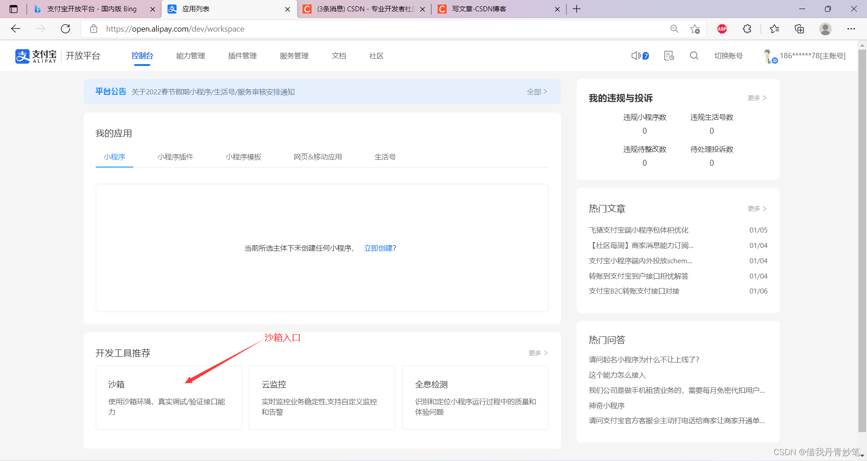Open the 186******78[主账号] account menu
The width and height of the screenshot is (867, 461).
(813, 56)
